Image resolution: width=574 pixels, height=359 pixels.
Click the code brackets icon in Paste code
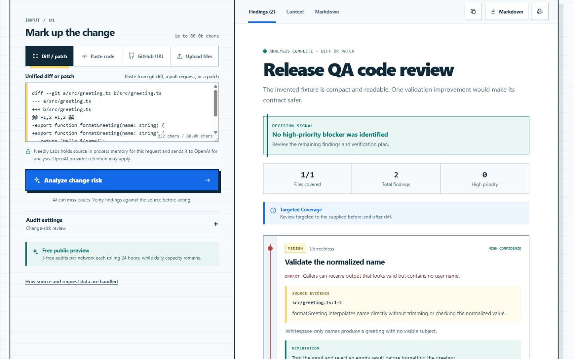[85, 56]
